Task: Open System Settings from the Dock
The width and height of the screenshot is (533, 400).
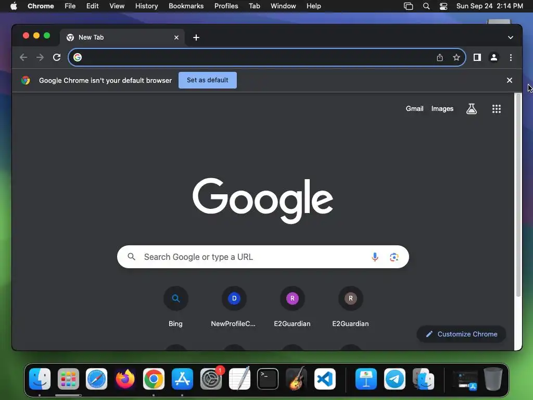Action: pyautogui.click(x=211, y=379)
